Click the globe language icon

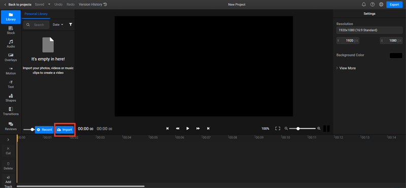click(x=381, y=5)
